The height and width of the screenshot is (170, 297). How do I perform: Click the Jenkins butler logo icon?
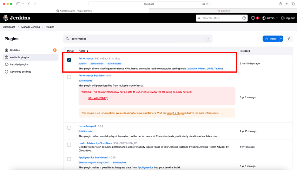pos(5,18)
